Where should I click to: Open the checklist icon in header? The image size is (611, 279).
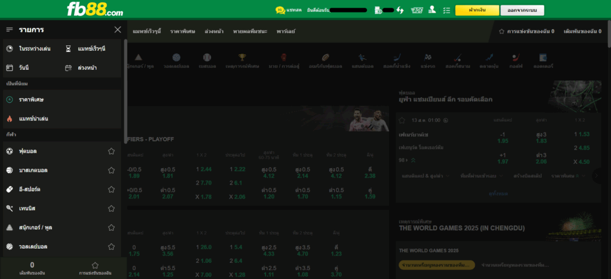pos(446,10)
